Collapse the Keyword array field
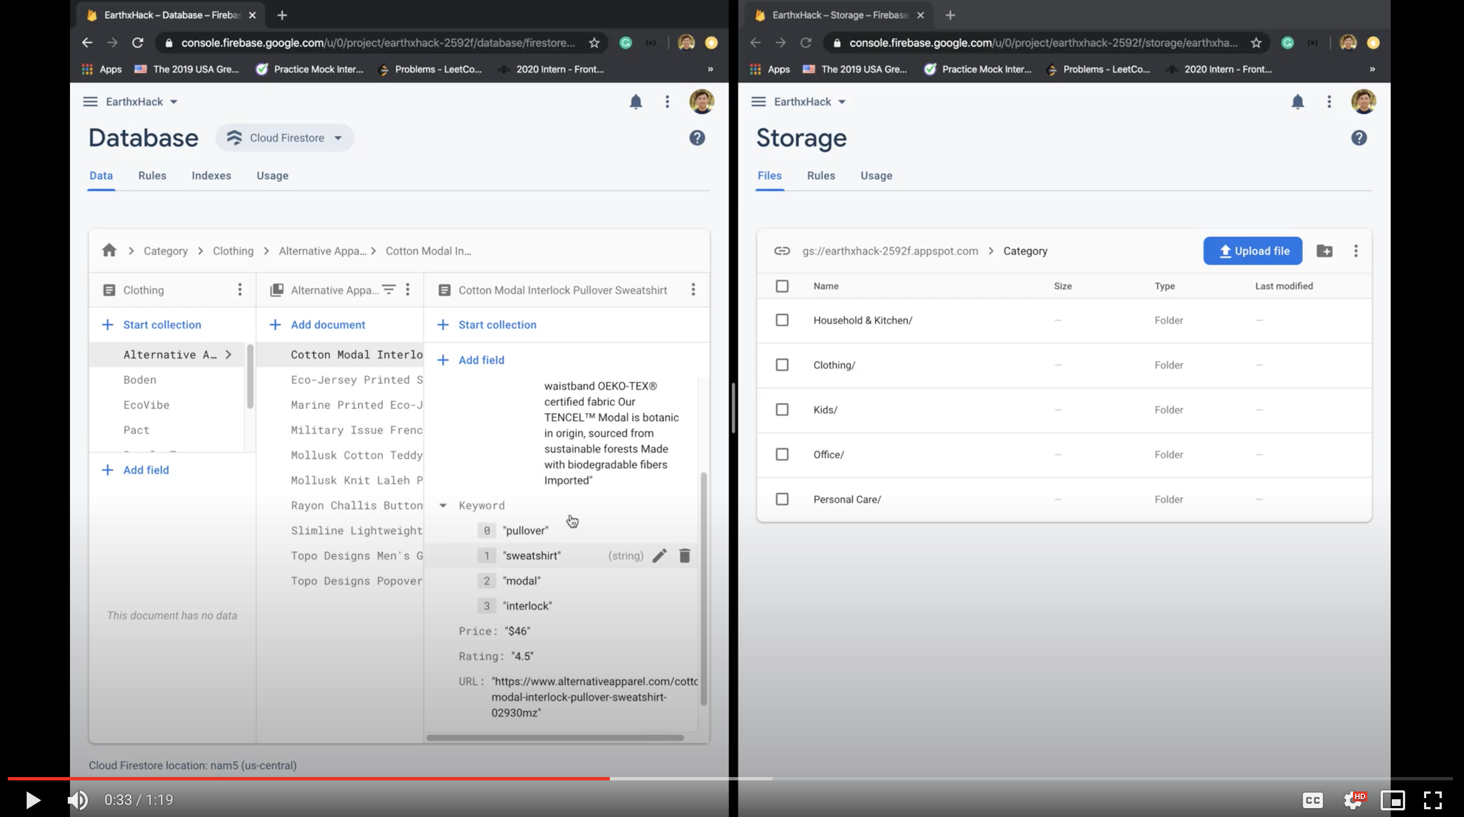The image size is (1464, 817). [x=443, y=506]
